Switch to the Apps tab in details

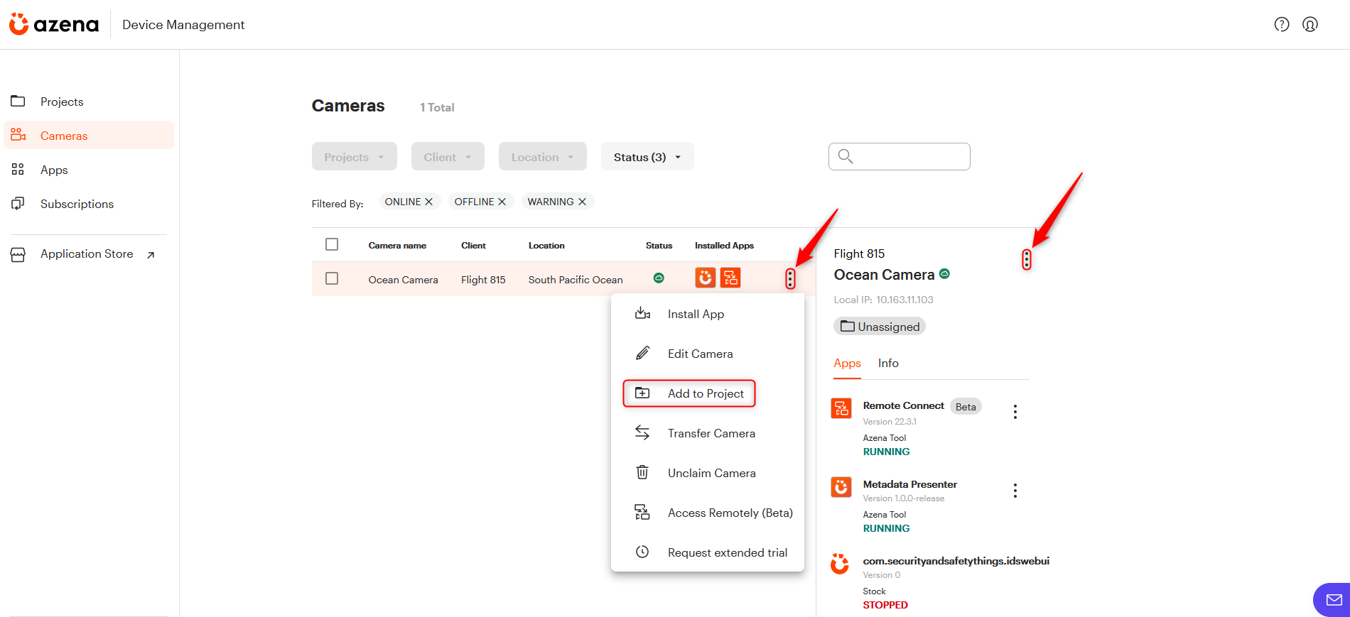pyautogui.click(x=847, y=364)
